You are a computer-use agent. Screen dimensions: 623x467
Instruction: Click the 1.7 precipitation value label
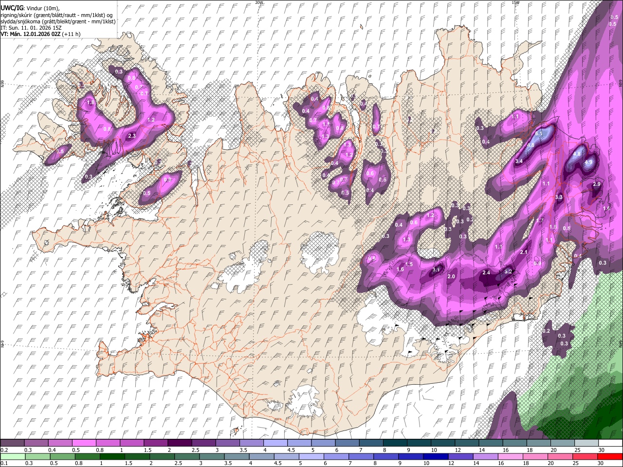point(540,220)
